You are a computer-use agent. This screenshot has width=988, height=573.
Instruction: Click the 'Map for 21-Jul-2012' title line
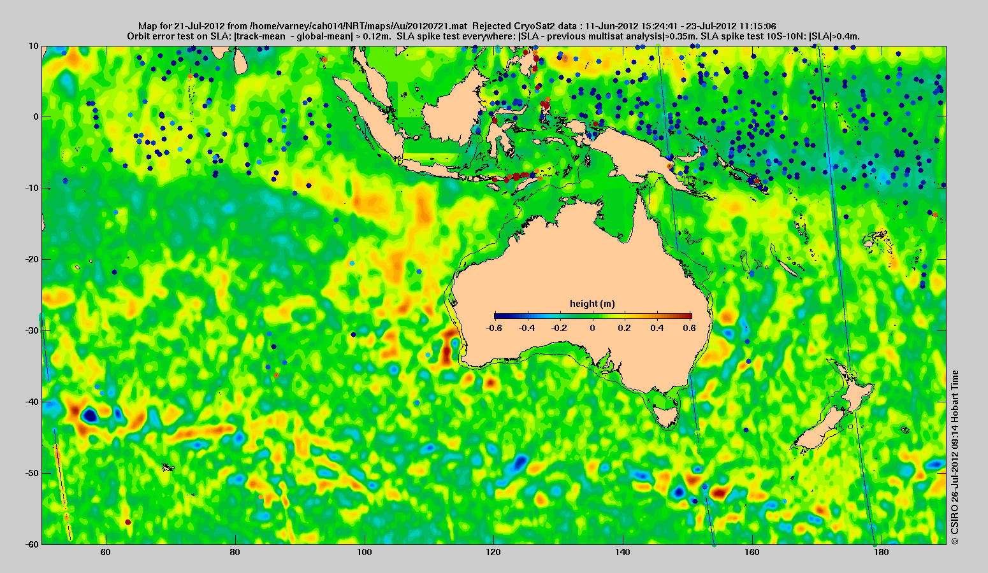(x=457, y=26)
